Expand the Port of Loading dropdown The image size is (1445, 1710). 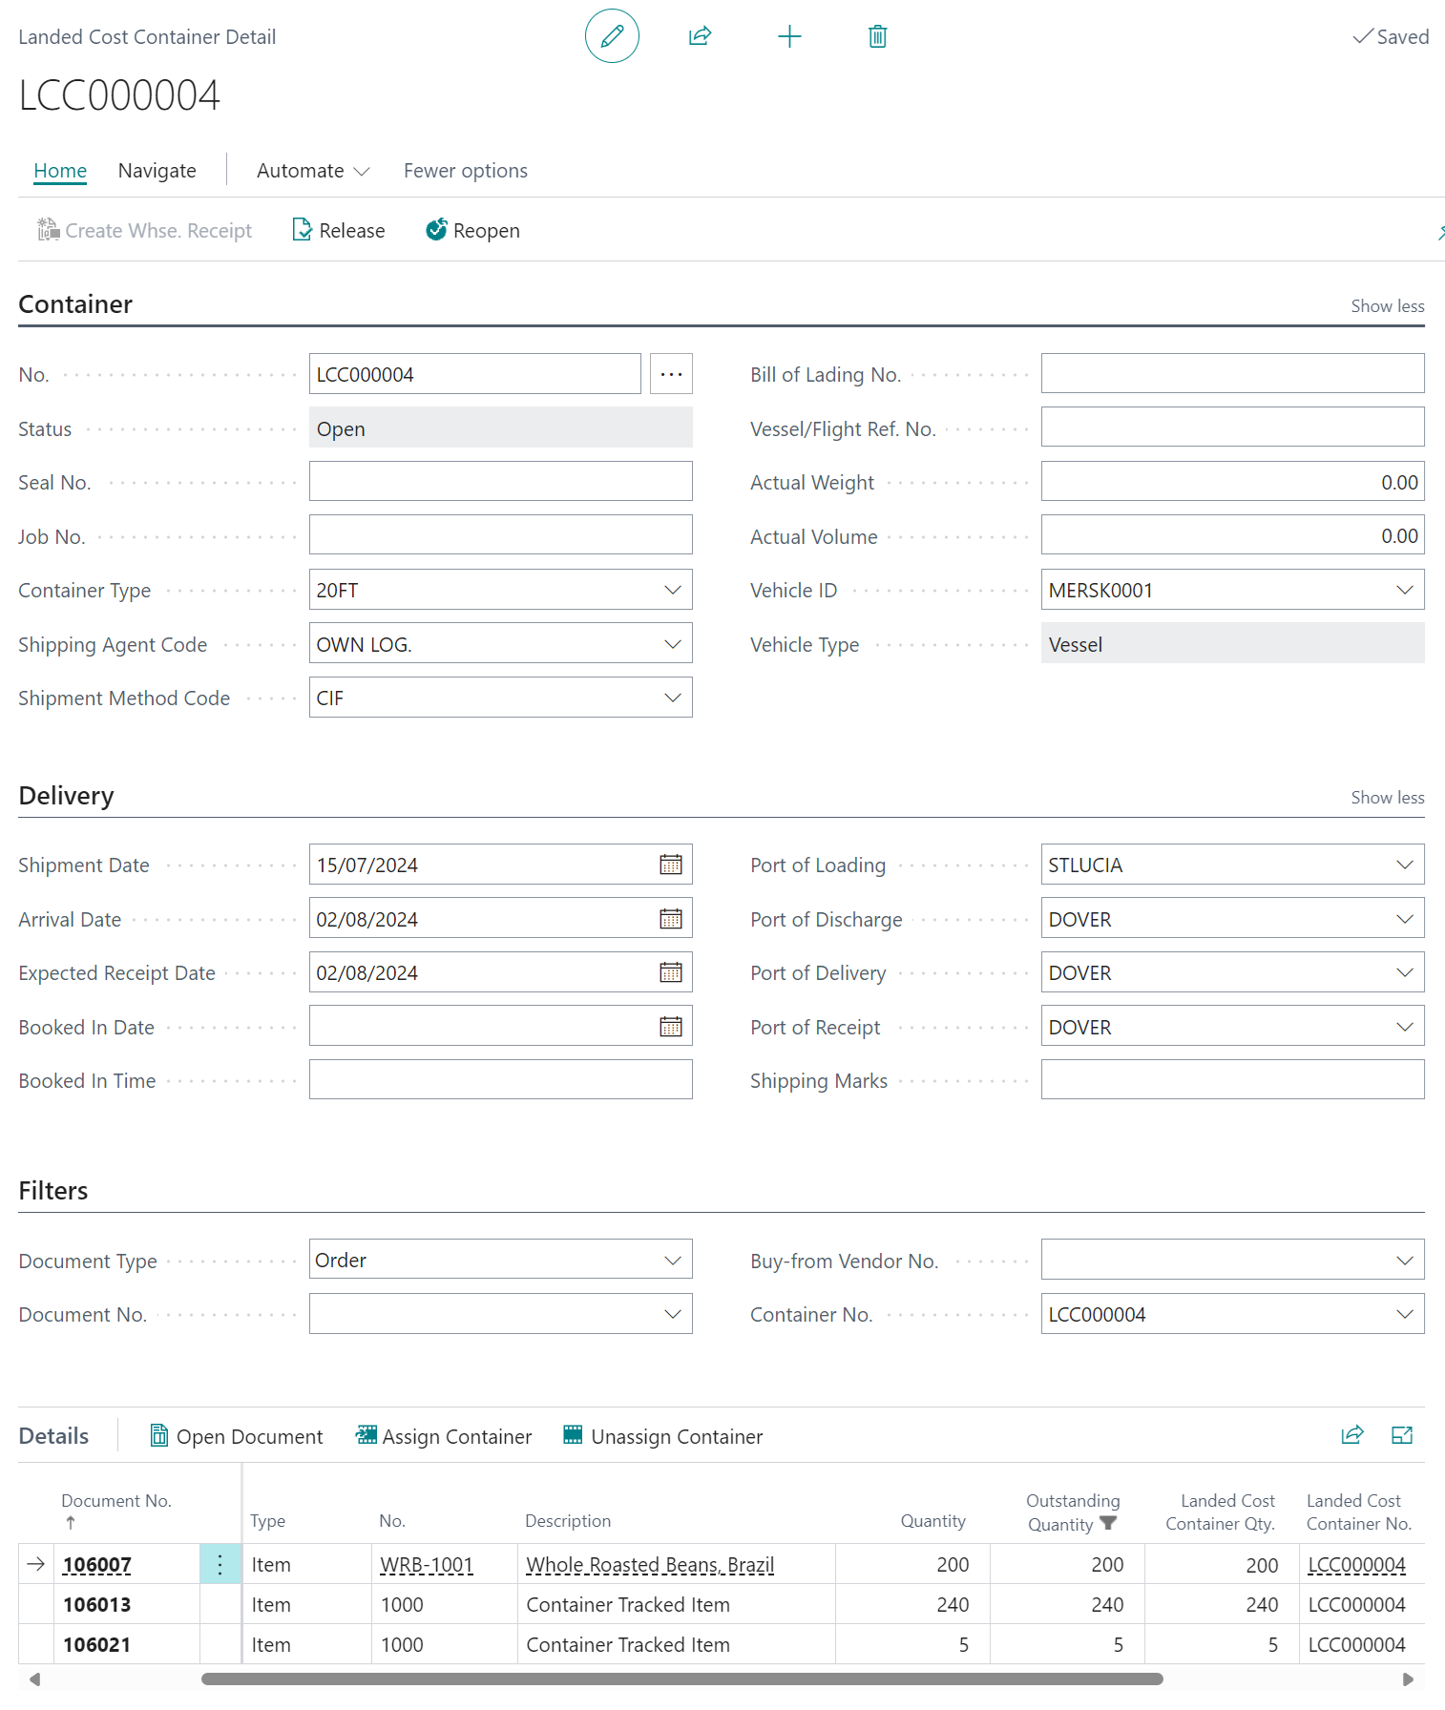click(1404, 865)
